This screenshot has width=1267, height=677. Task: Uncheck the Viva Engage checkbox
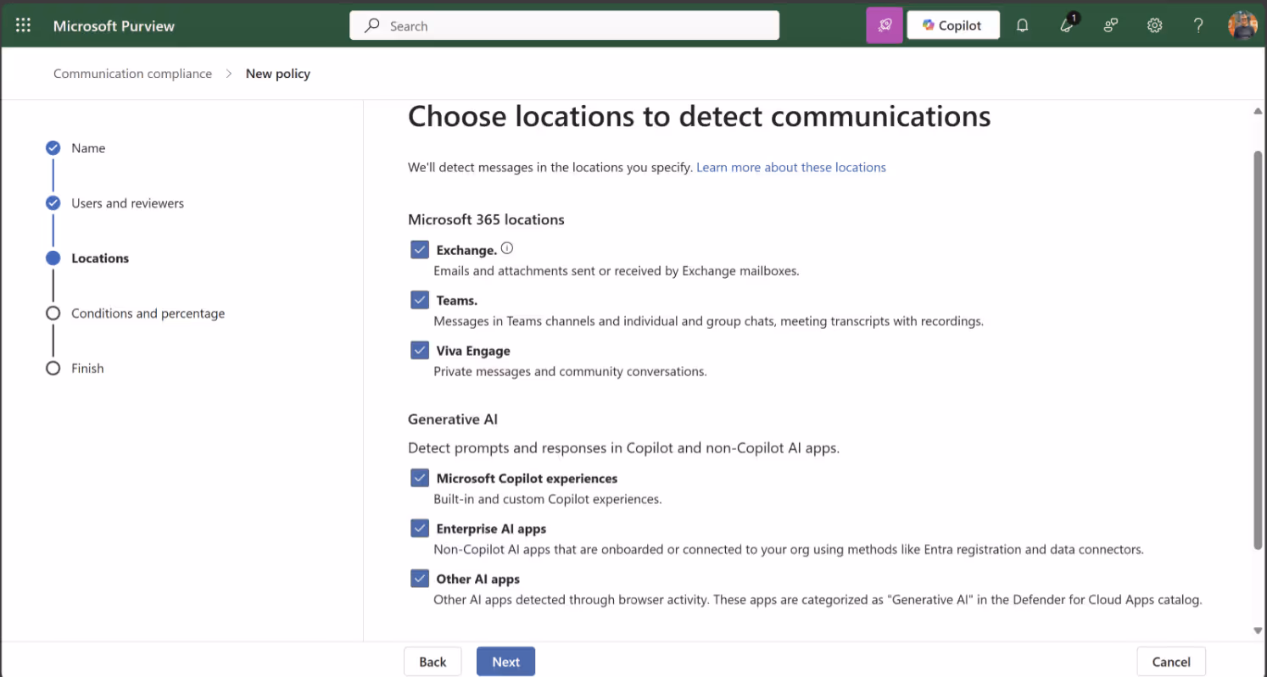point(419,350)
